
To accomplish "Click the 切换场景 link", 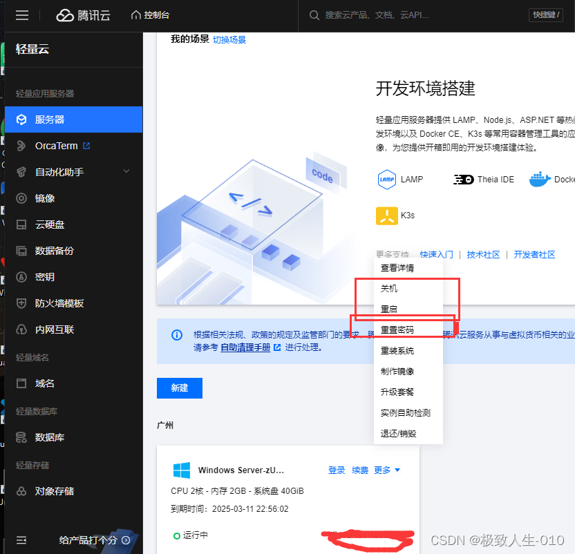I will coord(229,39).
